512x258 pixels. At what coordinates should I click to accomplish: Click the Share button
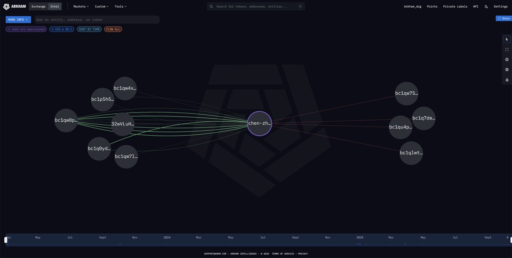(504, 18)
